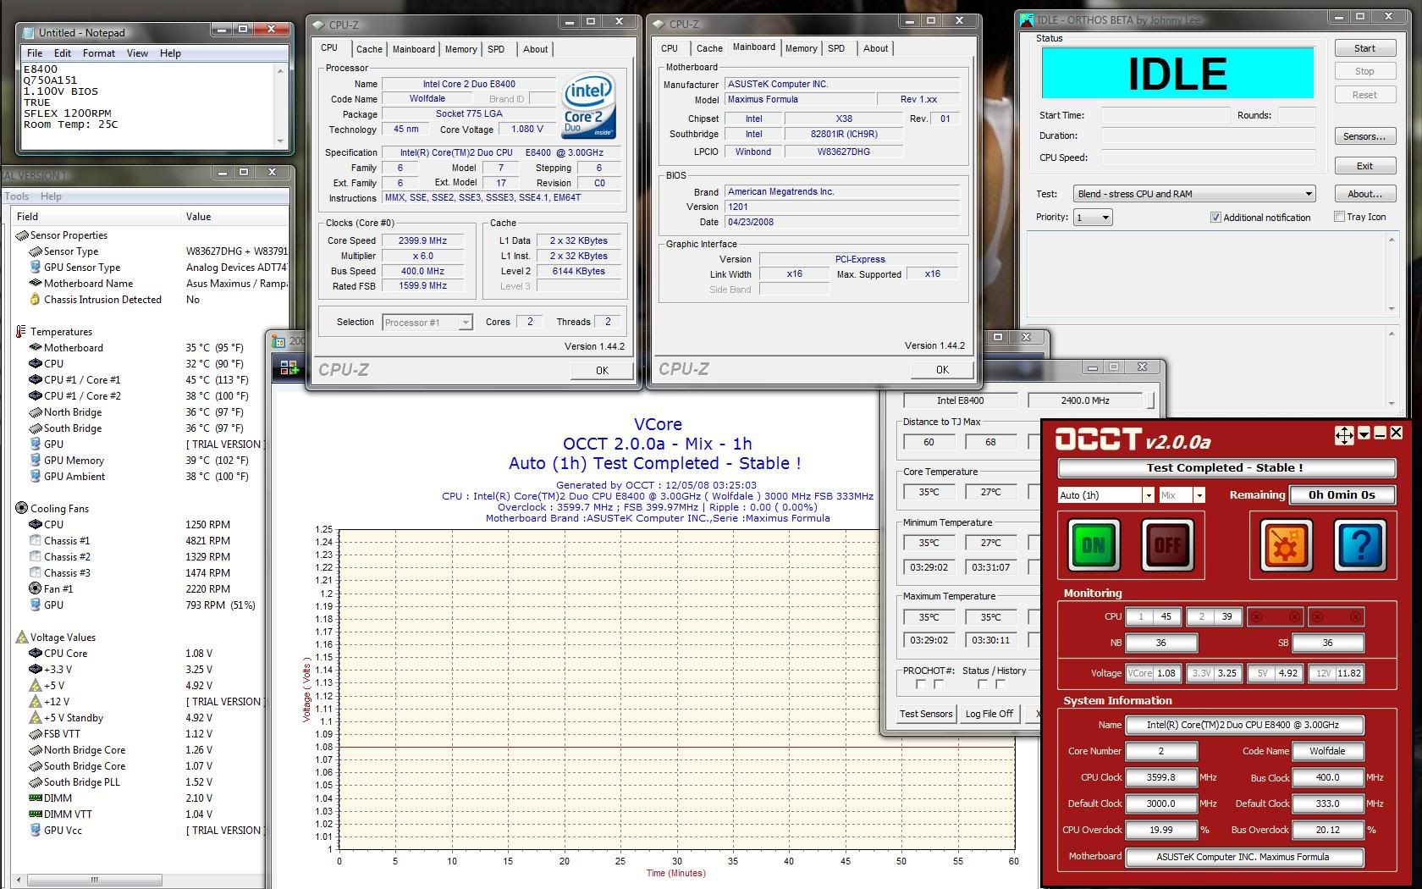Click the fan icon beside Fan #1

point(35,588)
